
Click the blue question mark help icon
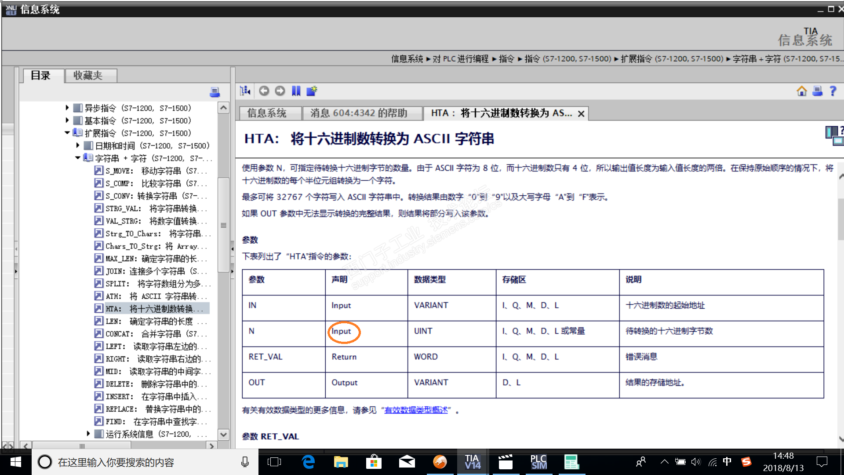tap(833, 91)
